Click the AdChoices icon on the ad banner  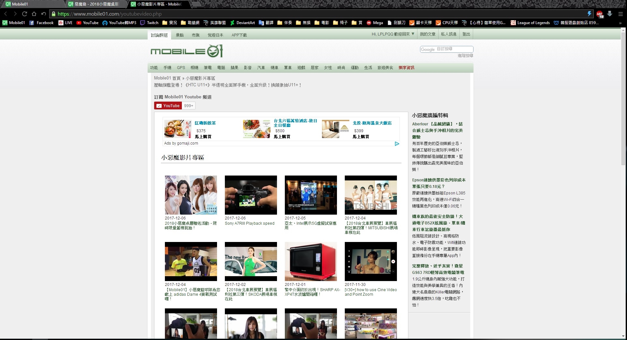coord(397,144)
